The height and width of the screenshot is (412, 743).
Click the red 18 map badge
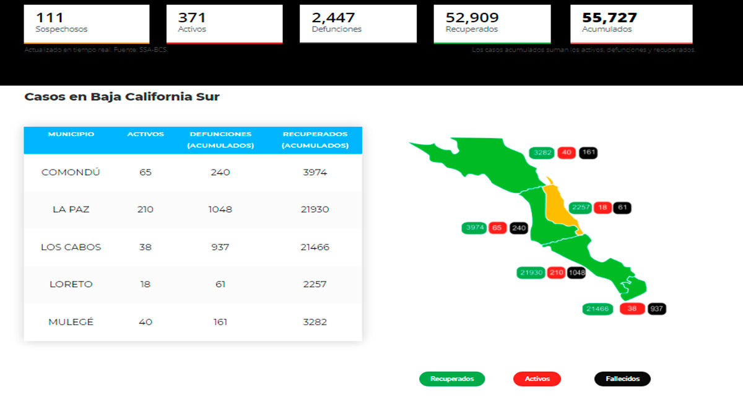[x=602, y=207]
